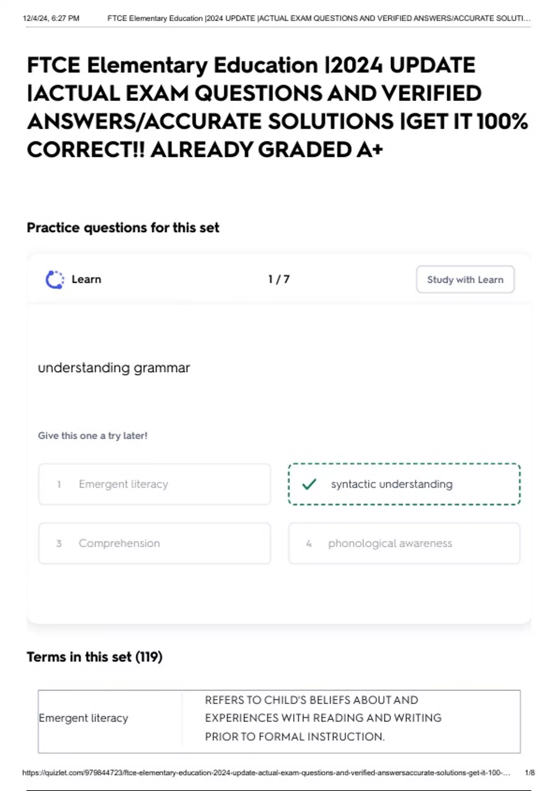
Task: Select the Emergent literacy term in the table
Action: pos(83,718)
